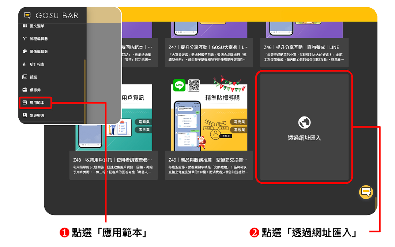This screenshot has height=247, width=395.
Task: Open the Z46 寵物養成 template title
Action: click(301, 47)
